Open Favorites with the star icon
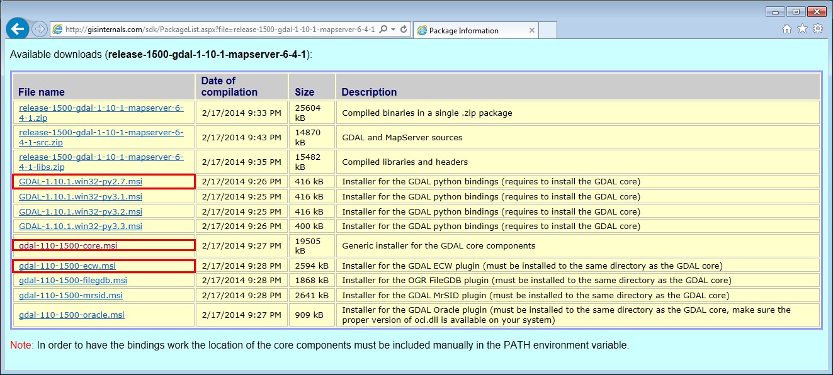Viewport: 833px width, 375px height. tap(802, 29)
